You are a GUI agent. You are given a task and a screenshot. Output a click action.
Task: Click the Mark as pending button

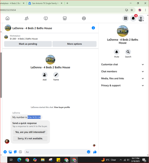[28, 44]
